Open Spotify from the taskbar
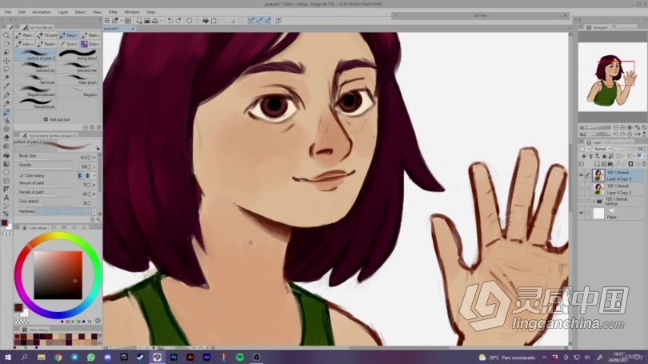Screen dimensions: 648x364 point(240,358)
